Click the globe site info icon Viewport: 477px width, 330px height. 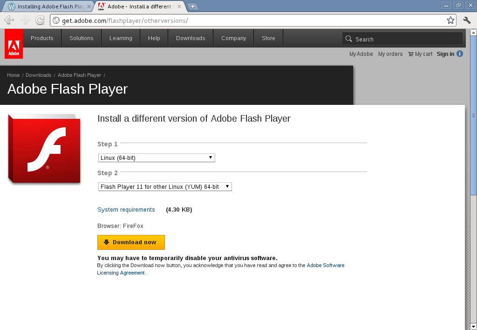click(56, 21)
